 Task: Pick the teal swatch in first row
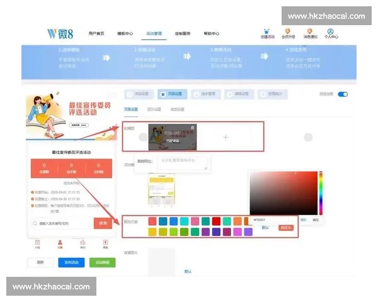tap(205, 221)
